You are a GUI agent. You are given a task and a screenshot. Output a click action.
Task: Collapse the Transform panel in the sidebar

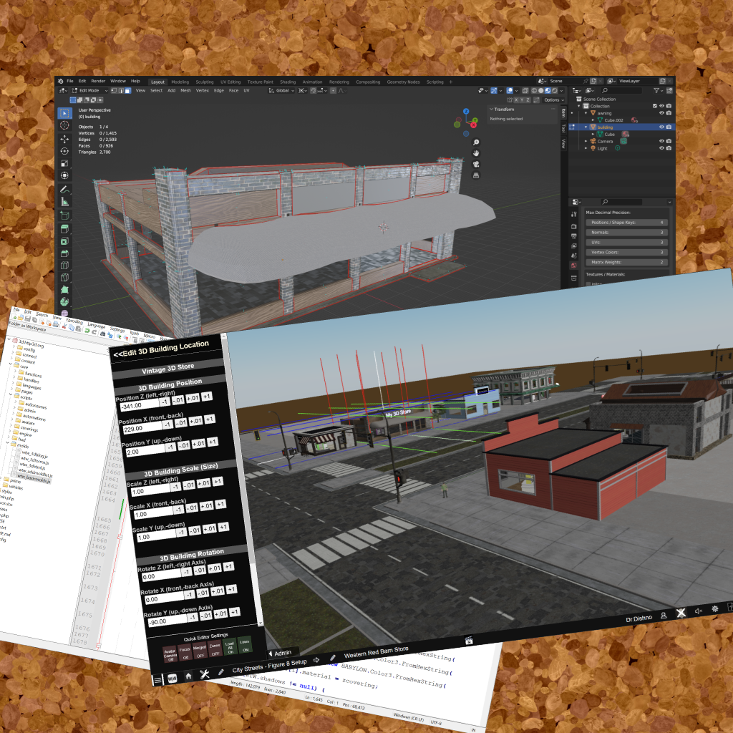[491, 110]
